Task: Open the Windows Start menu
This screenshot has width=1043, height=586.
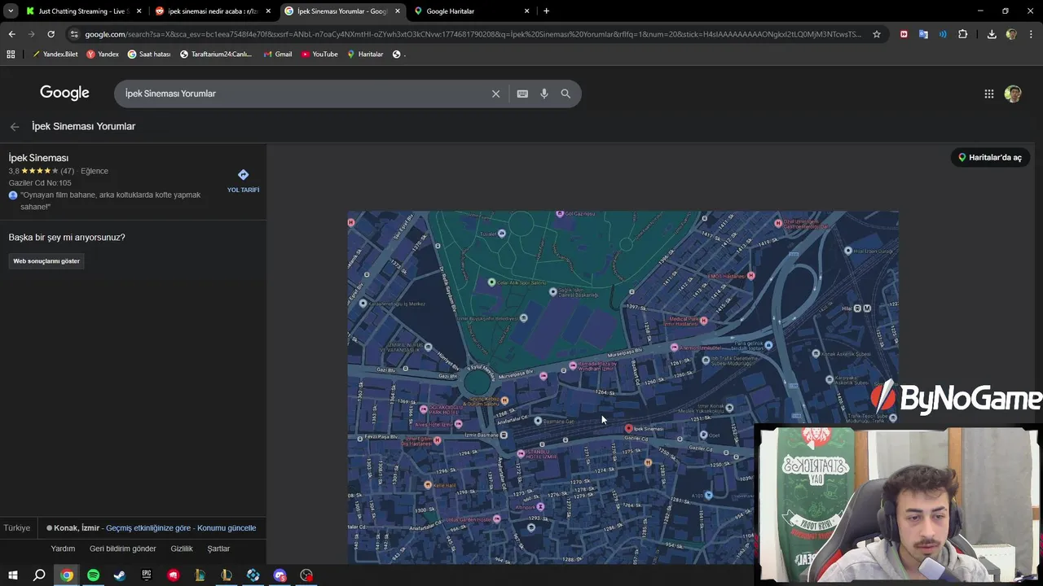Action: click(x=12, y=575)
